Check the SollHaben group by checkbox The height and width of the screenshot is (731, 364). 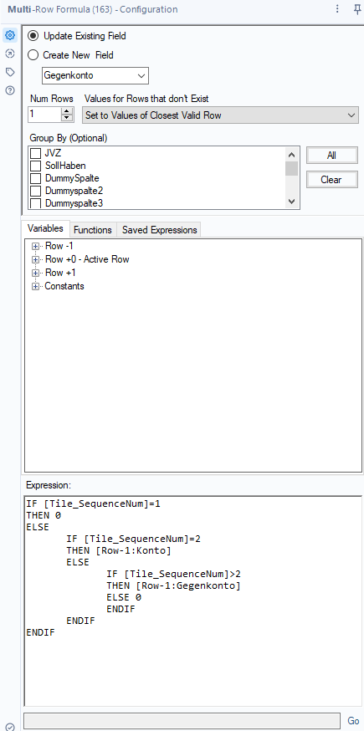coord(35,166)
